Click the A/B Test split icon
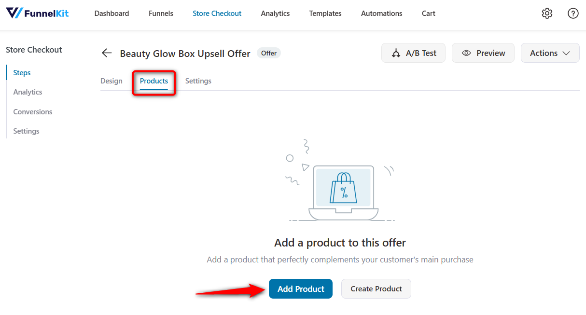The height and width of the screenshot is (315, 586). click(x=397, y=53)
